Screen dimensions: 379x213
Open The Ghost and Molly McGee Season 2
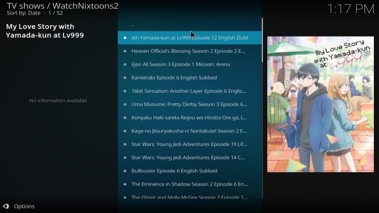click(x=189, y=195)
